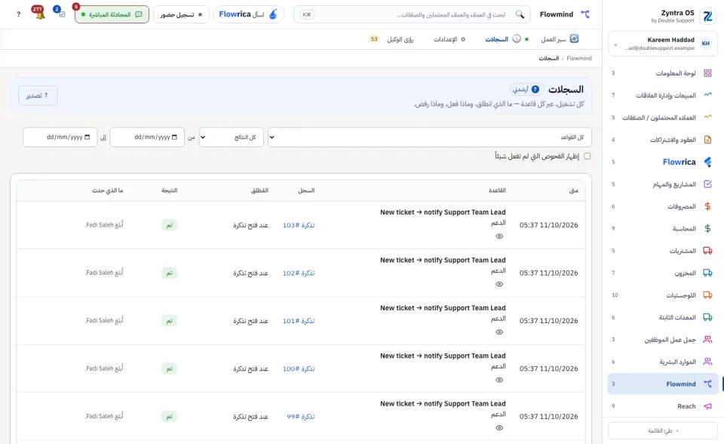Open المخزون truck icon
Screen dimensions: 724x444
(x=707, y=273)
